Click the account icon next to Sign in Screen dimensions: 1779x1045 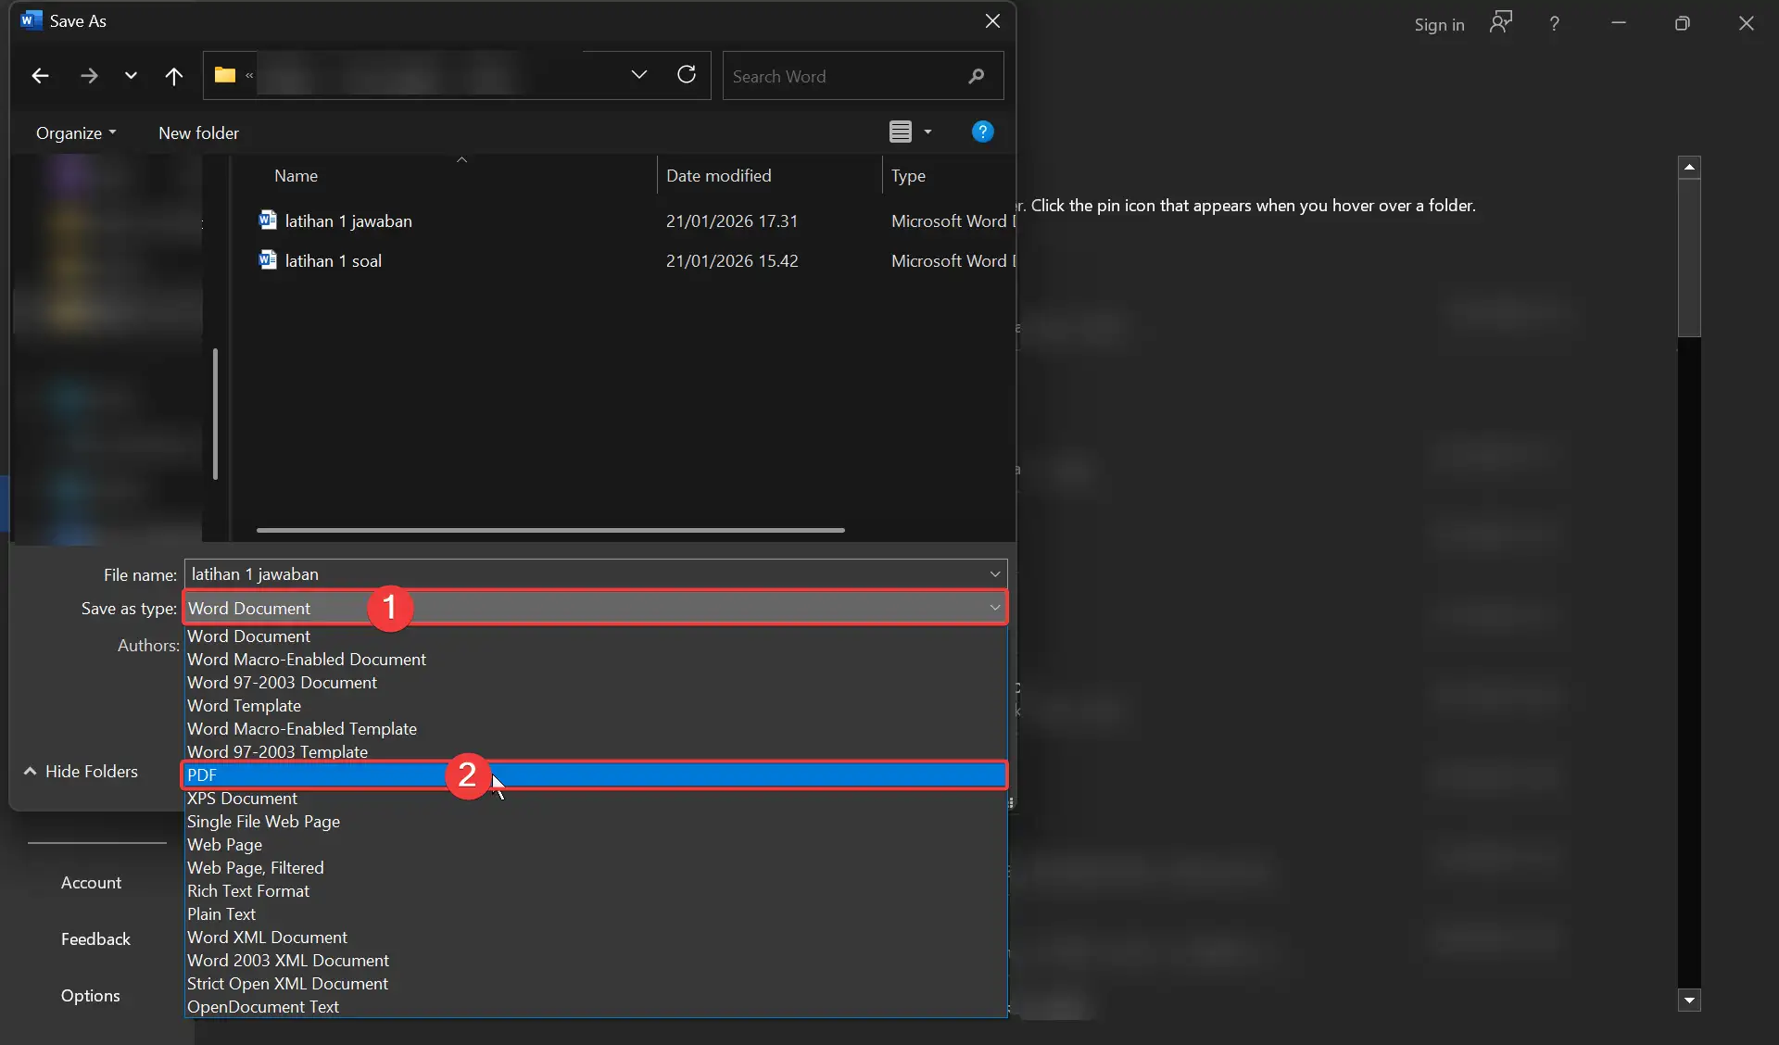[1501, 22]
